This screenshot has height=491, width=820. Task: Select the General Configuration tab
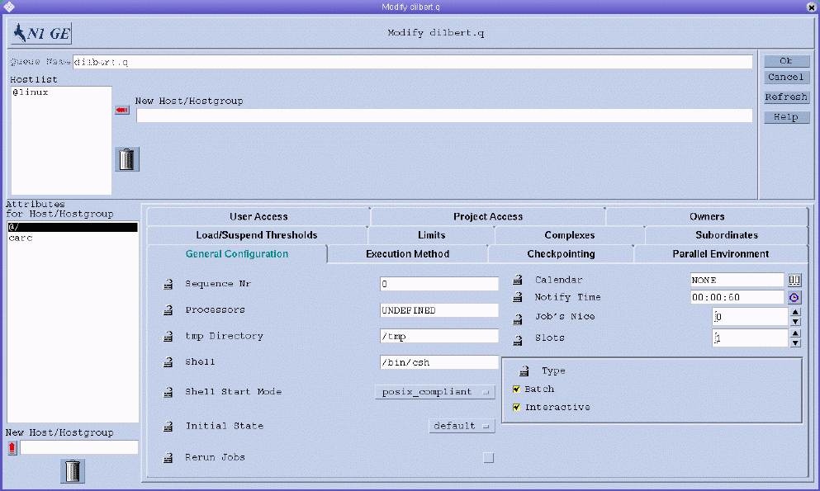point(237,254)
